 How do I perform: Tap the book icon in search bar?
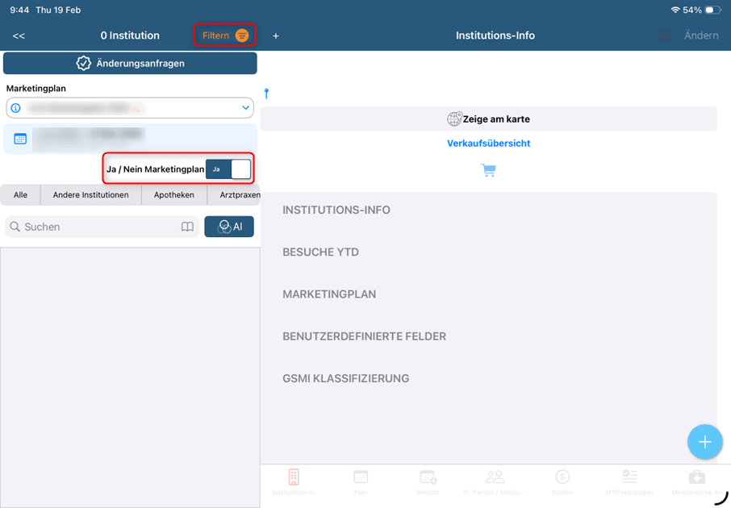coord(187,227)
